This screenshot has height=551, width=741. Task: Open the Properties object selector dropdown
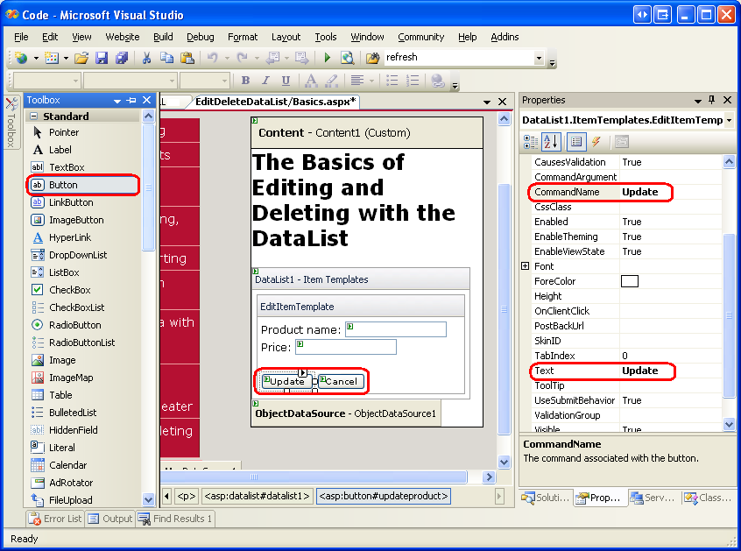pos(729,120)
